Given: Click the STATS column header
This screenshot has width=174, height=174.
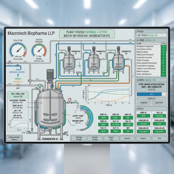Looking at the screenshot, I should click(164, 43).
